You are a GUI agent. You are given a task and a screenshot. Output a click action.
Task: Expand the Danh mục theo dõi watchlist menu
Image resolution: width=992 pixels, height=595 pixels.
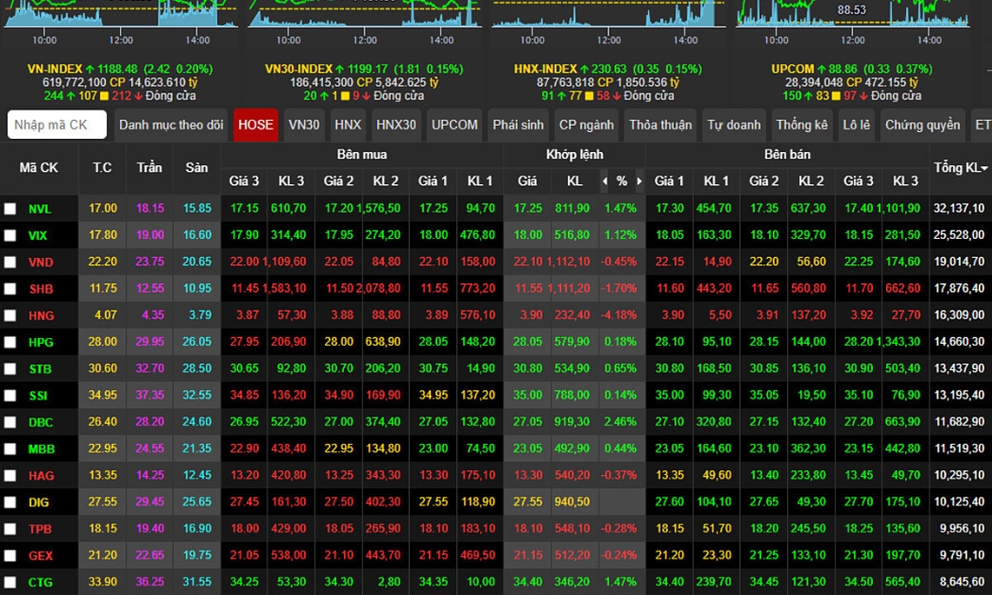(x=171, y=125)
